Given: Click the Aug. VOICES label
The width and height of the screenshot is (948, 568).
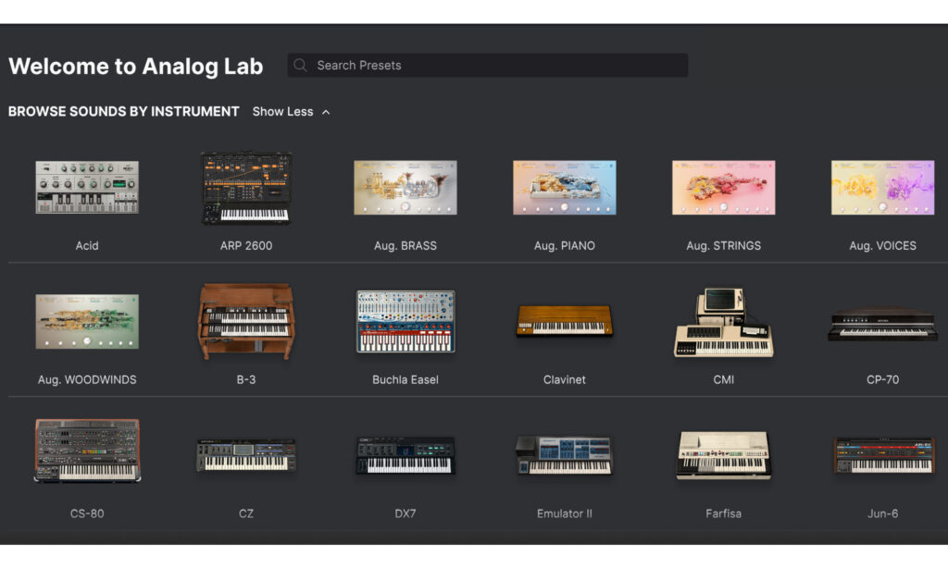Looking at the screenshot, I should pos(882,246).
